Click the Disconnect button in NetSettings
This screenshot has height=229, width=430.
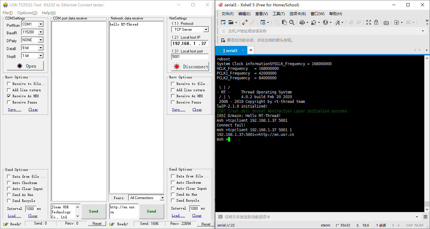click(x=190, y=66)
